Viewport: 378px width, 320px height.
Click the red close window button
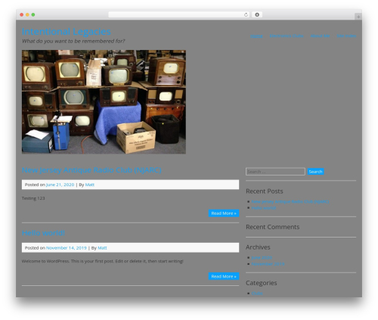[x=22, y=15]
